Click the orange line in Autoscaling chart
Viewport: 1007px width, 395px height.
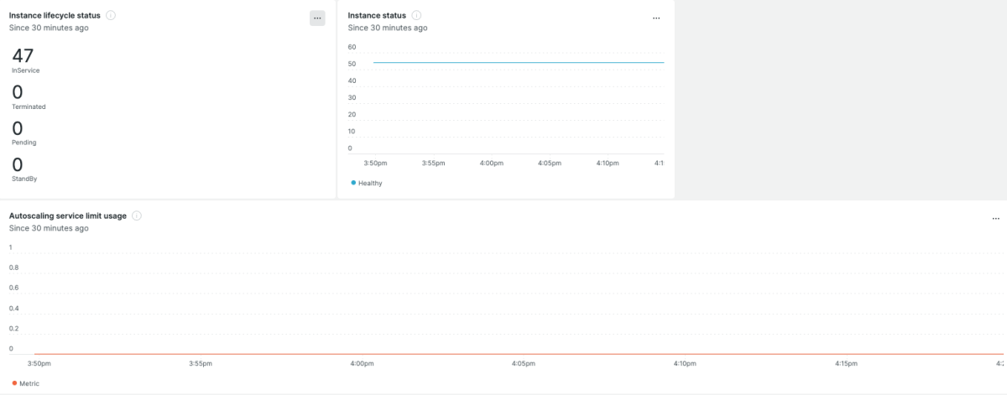pyautogui.click(x=503, y=354)
